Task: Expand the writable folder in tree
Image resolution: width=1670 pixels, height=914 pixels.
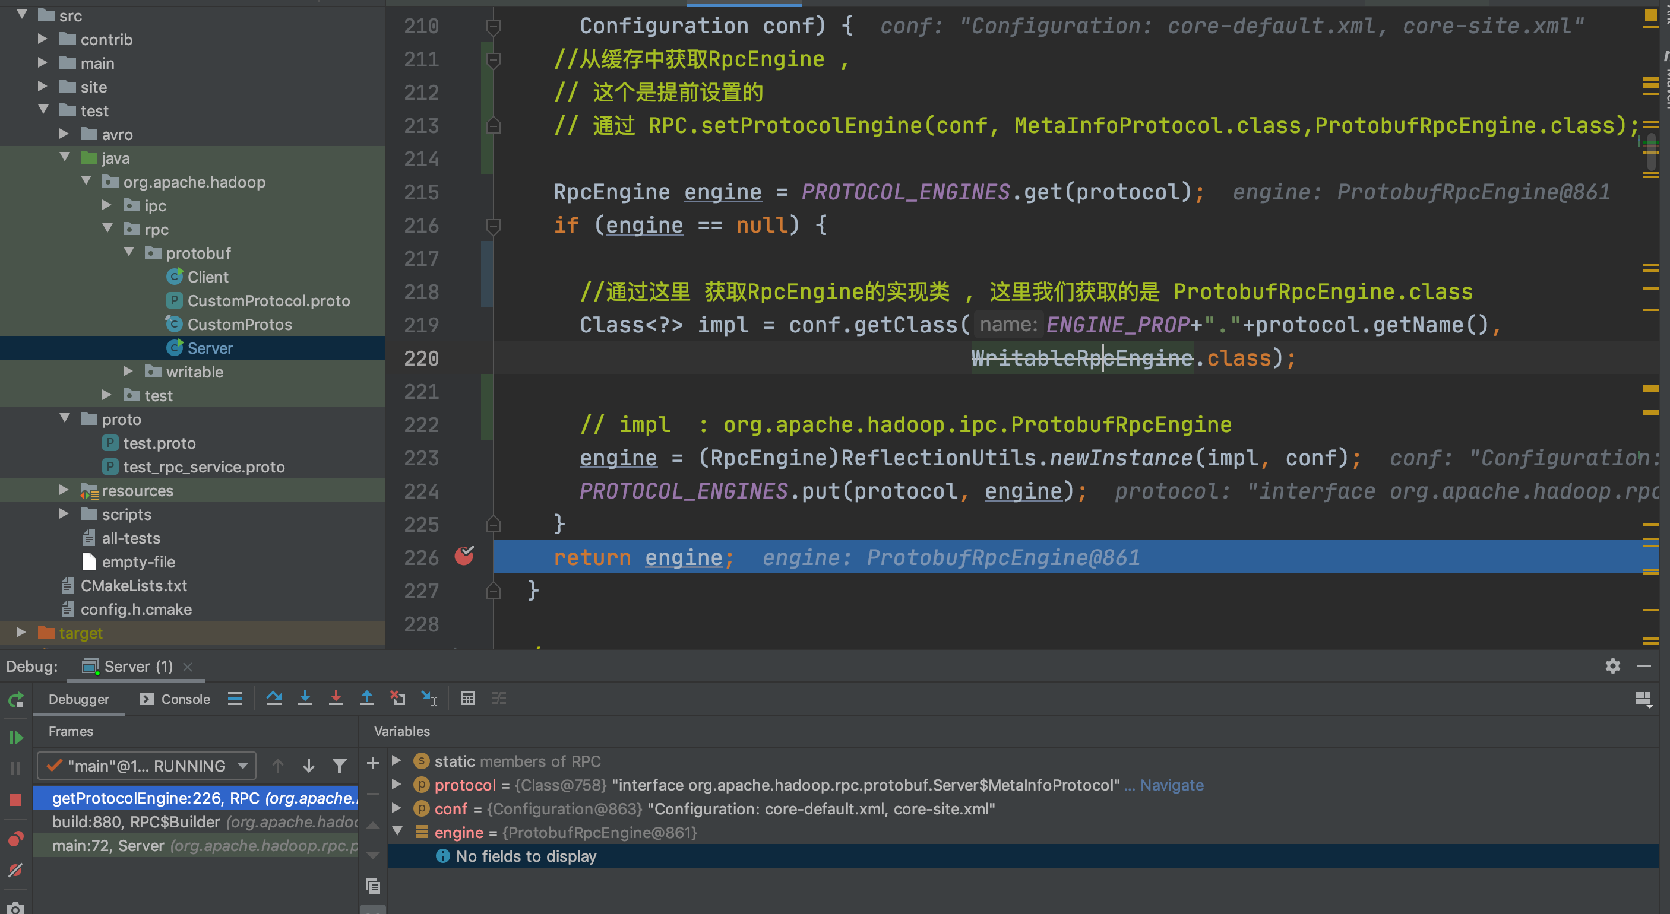Action: point(128,371)
